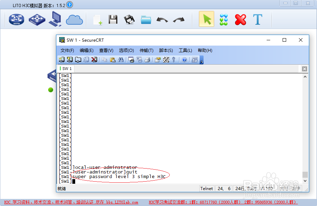
Task: Minimize the SecureCRT window
Action: pyautogui.click(x=268, y=40)
